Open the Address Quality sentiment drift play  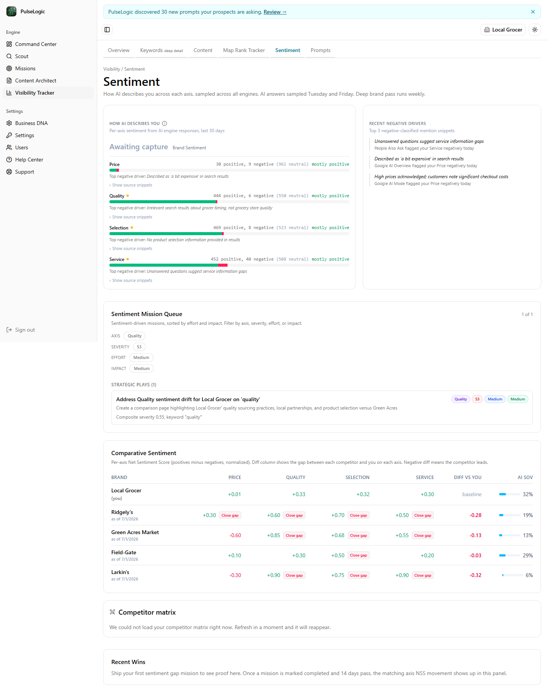tap(322, 408)
